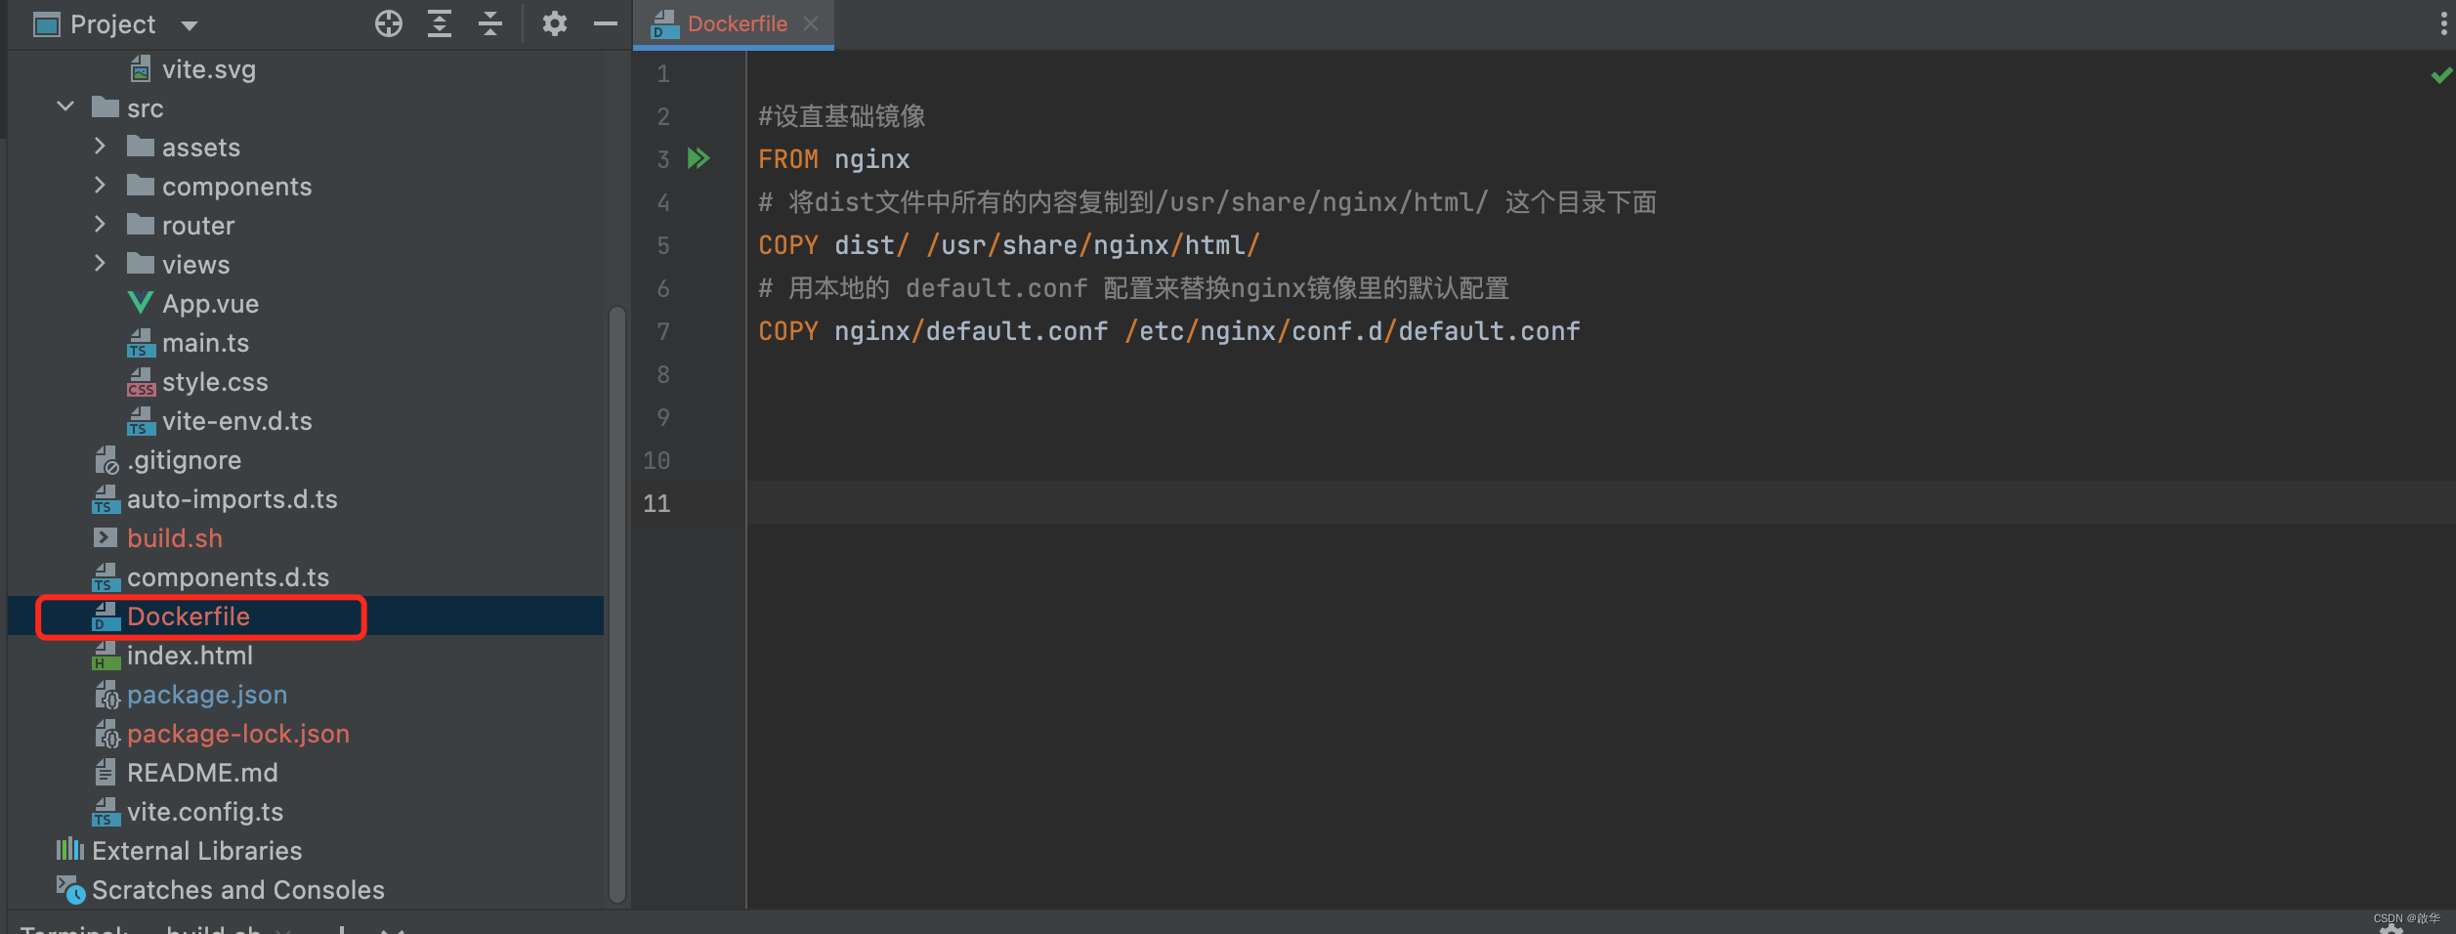Click the TS icon beside vite.config.ts
Screen dimensions: 2456x934
[106, 812]
